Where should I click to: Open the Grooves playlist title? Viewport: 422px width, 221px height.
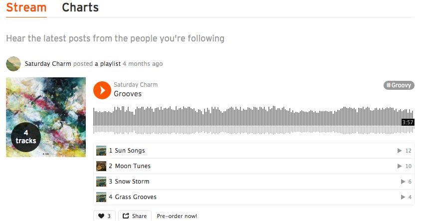coord(128,94)
